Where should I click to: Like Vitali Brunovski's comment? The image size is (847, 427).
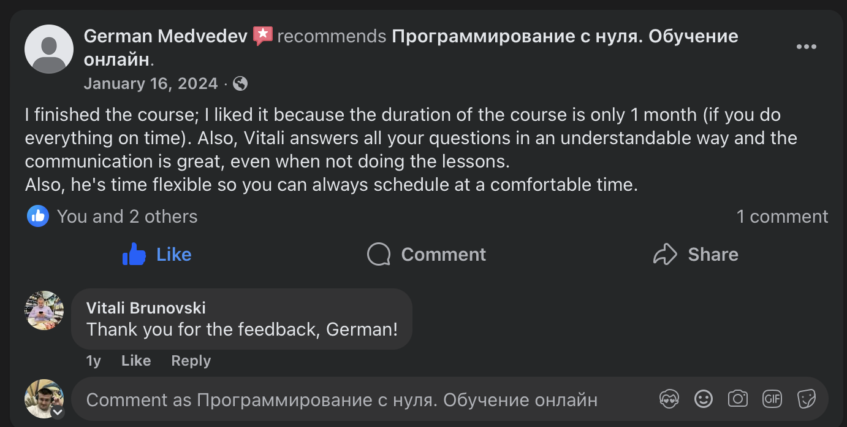(x=135, y=361)
